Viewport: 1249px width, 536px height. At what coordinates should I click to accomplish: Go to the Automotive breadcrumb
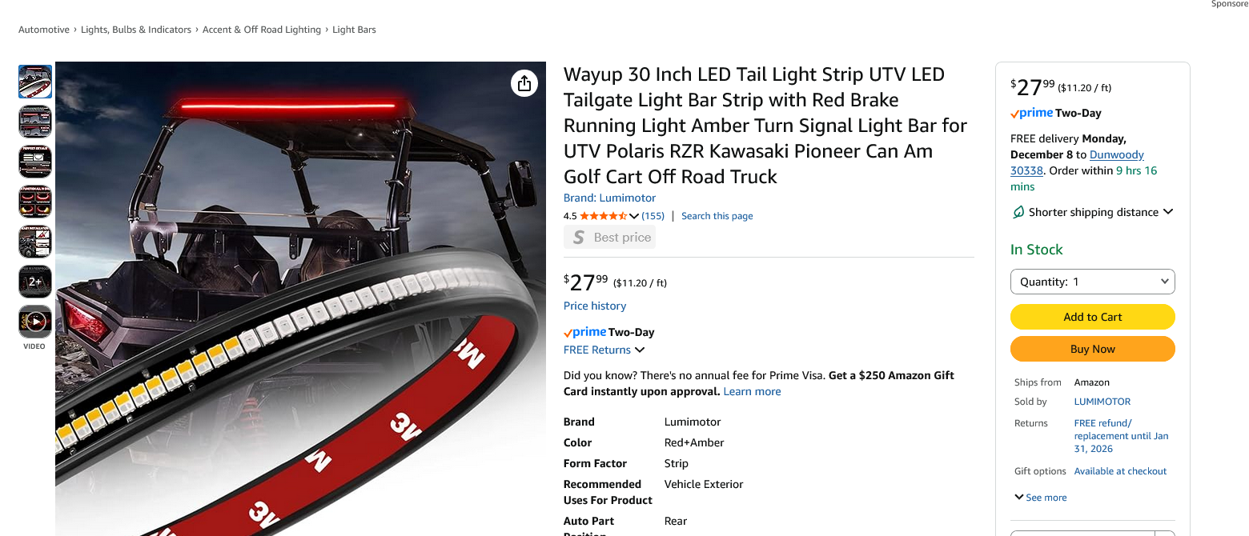tap(44, 30)
